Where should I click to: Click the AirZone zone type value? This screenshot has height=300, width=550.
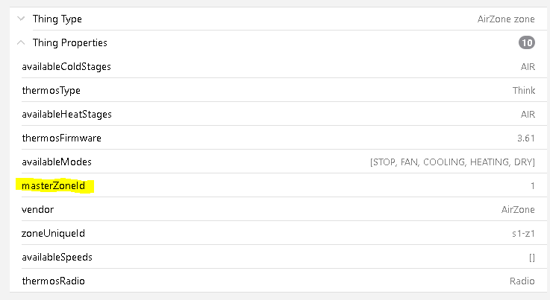click(x=506, y=19)
